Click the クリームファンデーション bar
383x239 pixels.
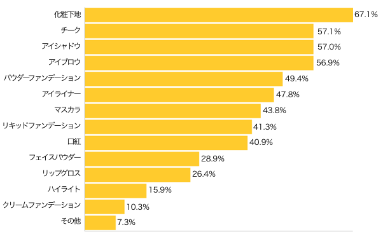(104, 207)
